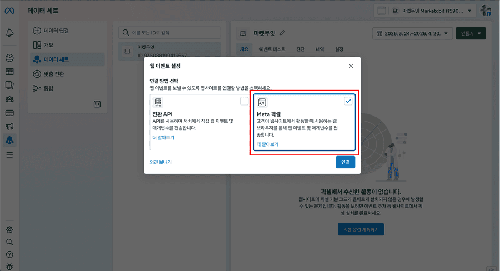
Task: Open the 만들기 dropdown button
Action: 471,33
